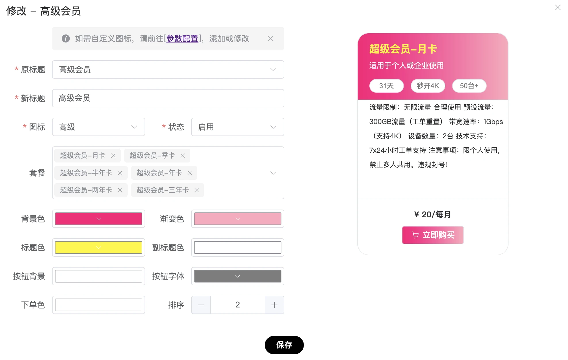568x360 pixels.
Task: Expand the 状态 dropdown set to 启用
Action: click(273, 127)
